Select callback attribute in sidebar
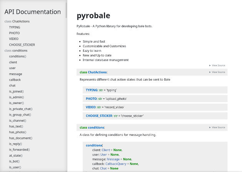Screen dimensions: 242x172 tap(15, 80)
